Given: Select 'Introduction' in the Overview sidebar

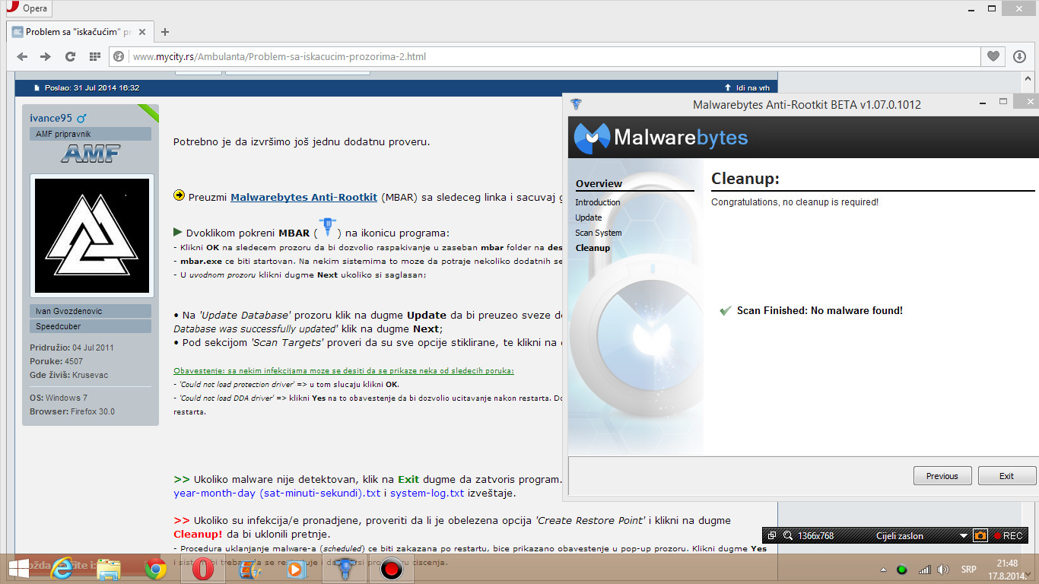Looking at the screenshot, I should click(x=598, y=202).
